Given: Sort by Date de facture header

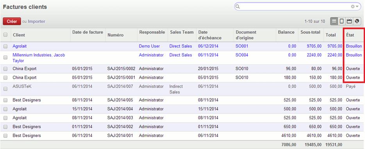Looking at the screenshot, I should [88, 32].
